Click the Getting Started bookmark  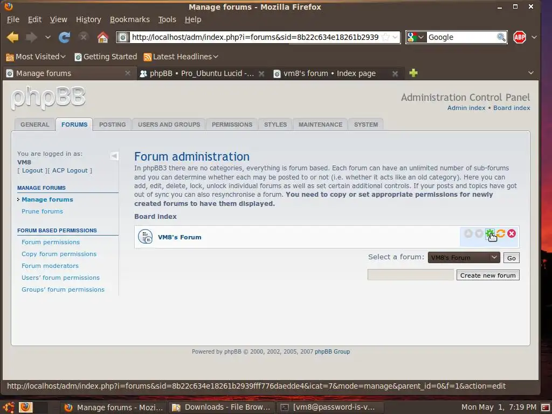[106, 57]
